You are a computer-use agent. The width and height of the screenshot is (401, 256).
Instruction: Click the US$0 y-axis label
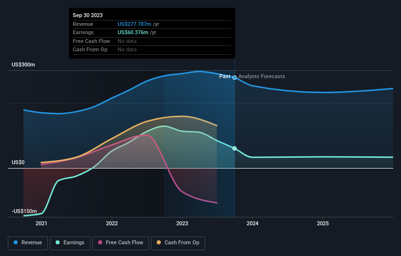coord(18,162)
